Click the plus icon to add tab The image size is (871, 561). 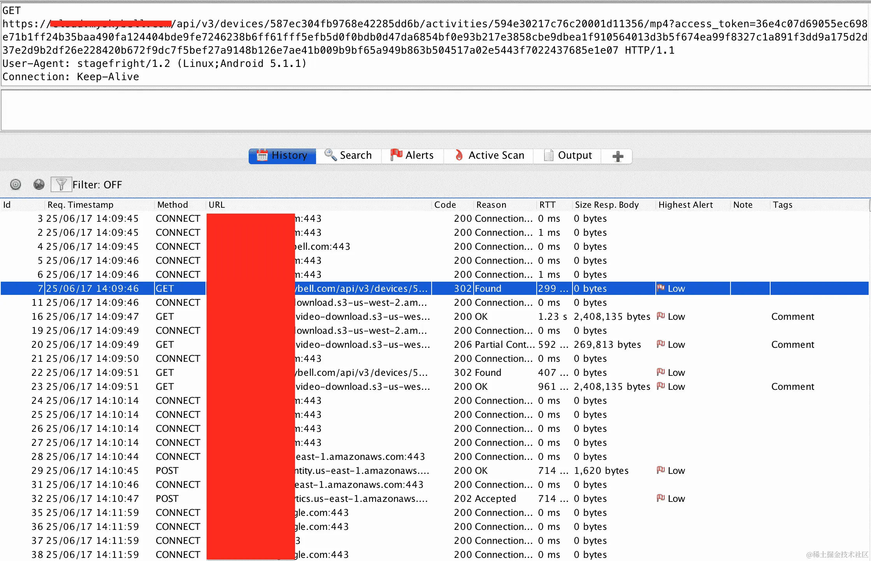click(x=618, y=156)
